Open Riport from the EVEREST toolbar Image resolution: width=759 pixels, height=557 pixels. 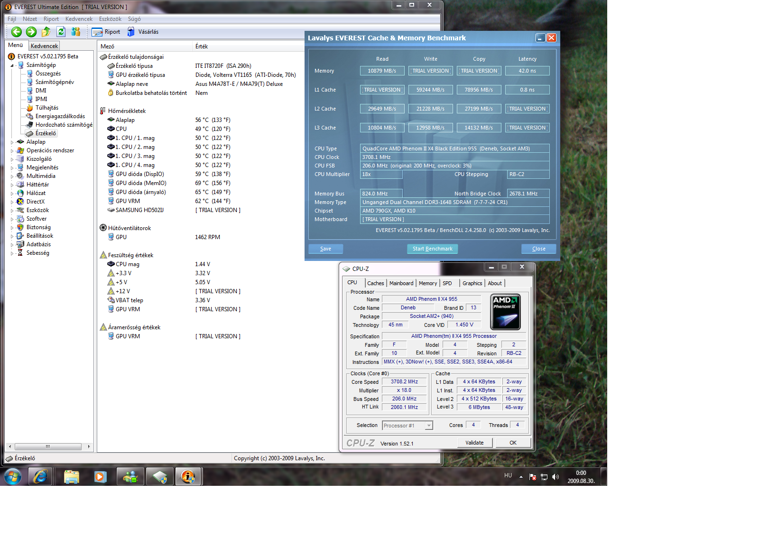point(106,32)
